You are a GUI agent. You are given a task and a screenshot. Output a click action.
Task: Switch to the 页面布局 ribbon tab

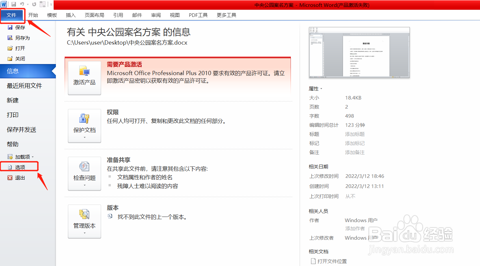(x=95, y=15)
